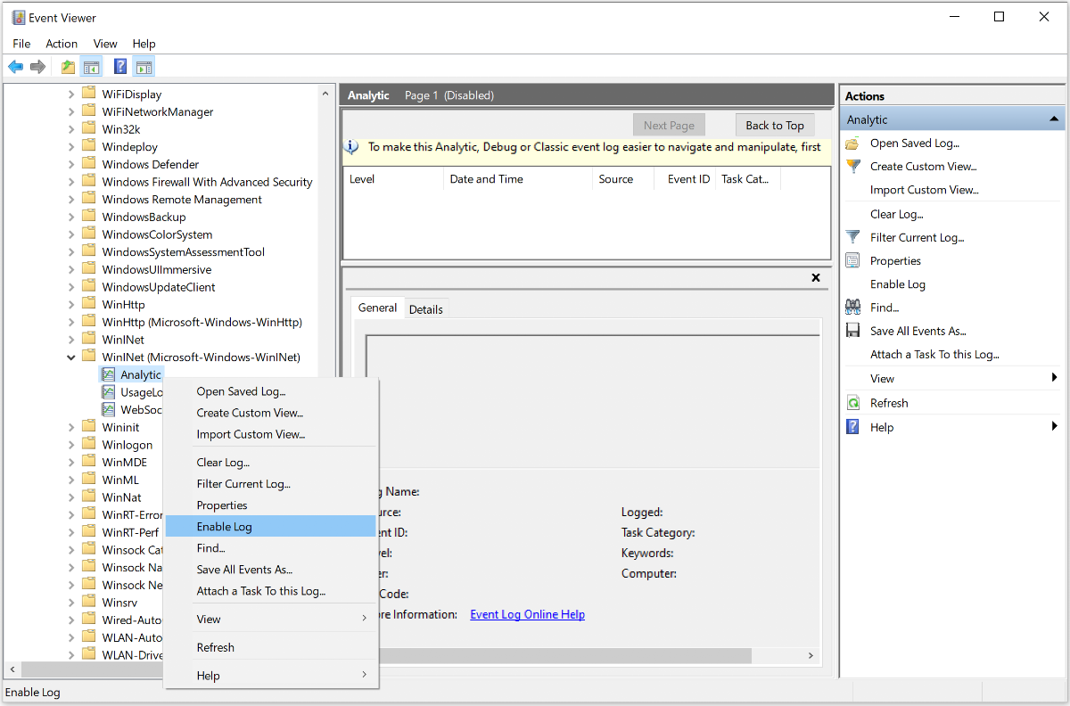Viewport: 1070px width, 706px height.
Task: Select the WindowsUpdateClient tree item
Action: point(159,287)
